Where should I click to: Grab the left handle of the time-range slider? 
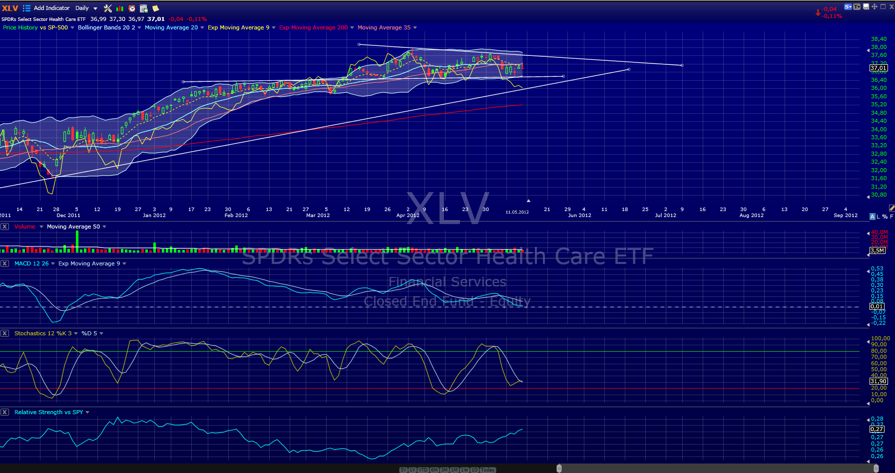(x=559, y=469)
